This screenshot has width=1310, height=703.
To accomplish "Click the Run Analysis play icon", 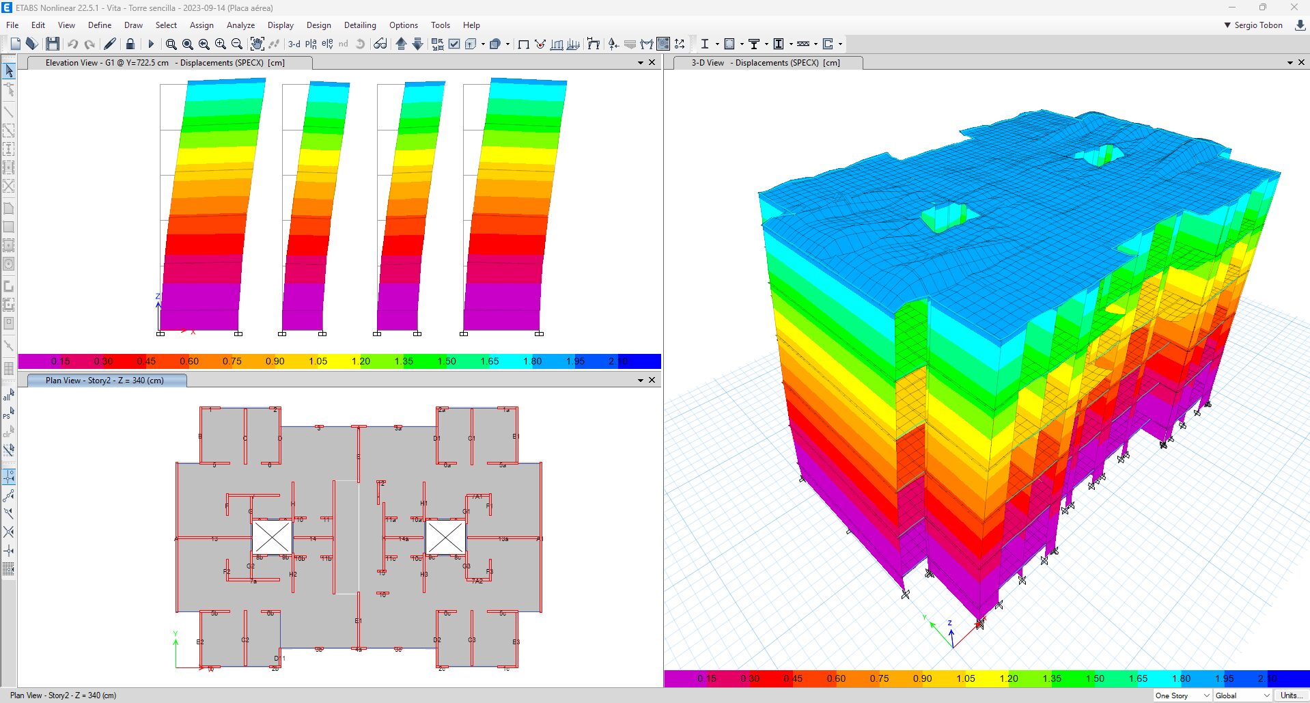I will 151,44.
